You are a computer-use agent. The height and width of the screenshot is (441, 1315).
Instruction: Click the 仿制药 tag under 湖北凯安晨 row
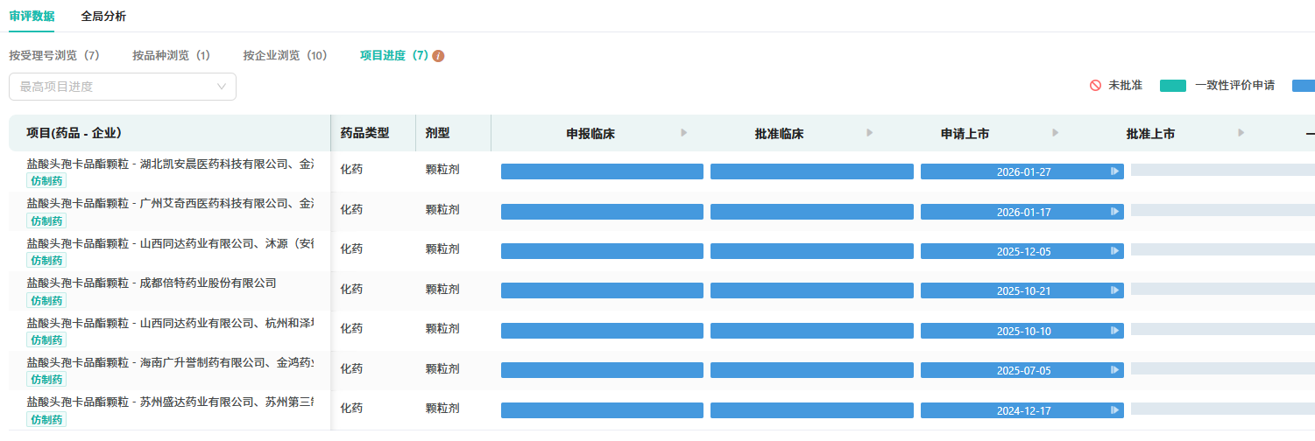[x=46, y=181]
